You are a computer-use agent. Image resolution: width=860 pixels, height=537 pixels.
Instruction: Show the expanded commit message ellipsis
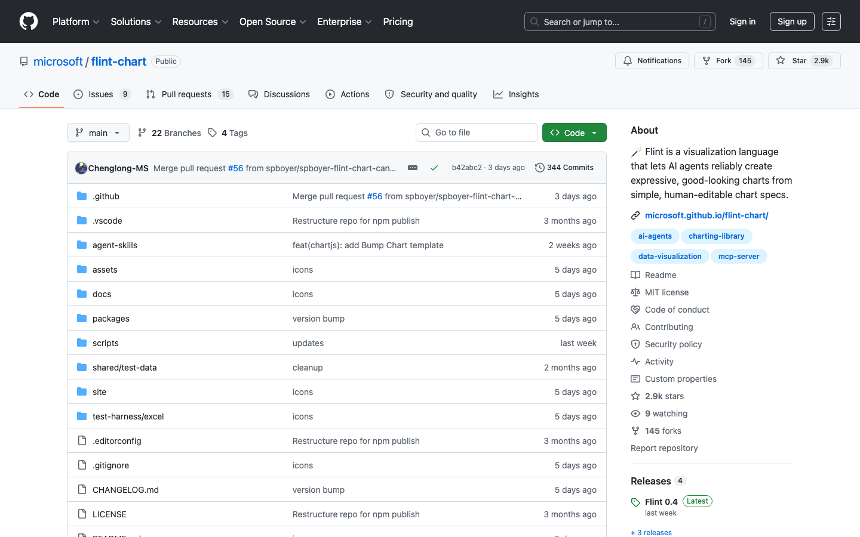coord(413,168)
